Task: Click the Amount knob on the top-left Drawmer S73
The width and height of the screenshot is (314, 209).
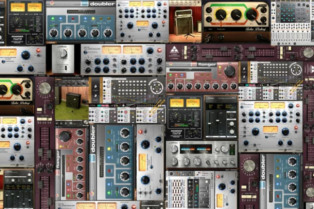Action: pyautogui.click(x=17, y=22)
